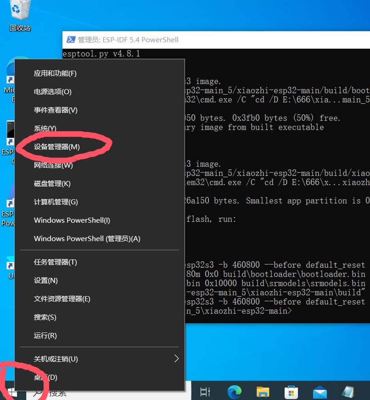Open Task View from the taskbar
Screen dimensions: 370x400
tap(205, 392)
